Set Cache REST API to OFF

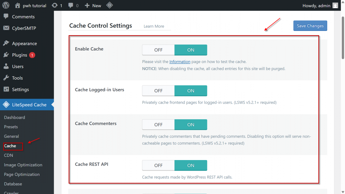158,165
